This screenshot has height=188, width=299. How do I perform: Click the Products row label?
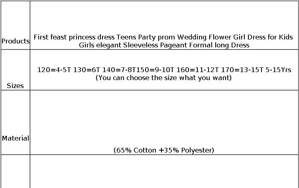click(x=15, y=41)
